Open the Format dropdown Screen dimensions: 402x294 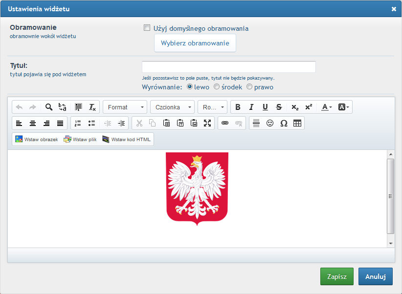[x=125, y=107]
